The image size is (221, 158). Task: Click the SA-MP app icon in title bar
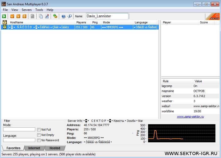pos(4,4)
